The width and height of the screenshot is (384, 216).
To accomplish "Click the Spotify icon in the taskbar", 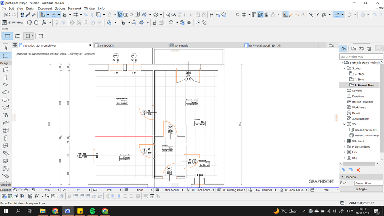I will pos(92,211).
